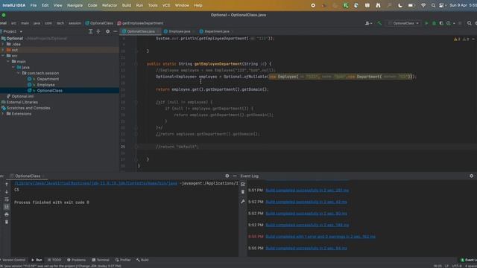Collapse the src folder in project tree
The height and width of the screenshot is (268, 477).
click(x=3, y=56)
